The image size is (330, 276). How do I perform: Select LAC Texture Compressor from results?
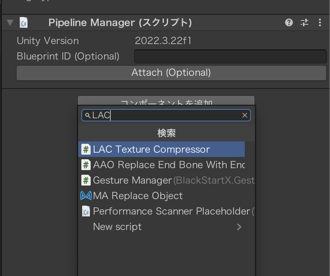(151, 150)
